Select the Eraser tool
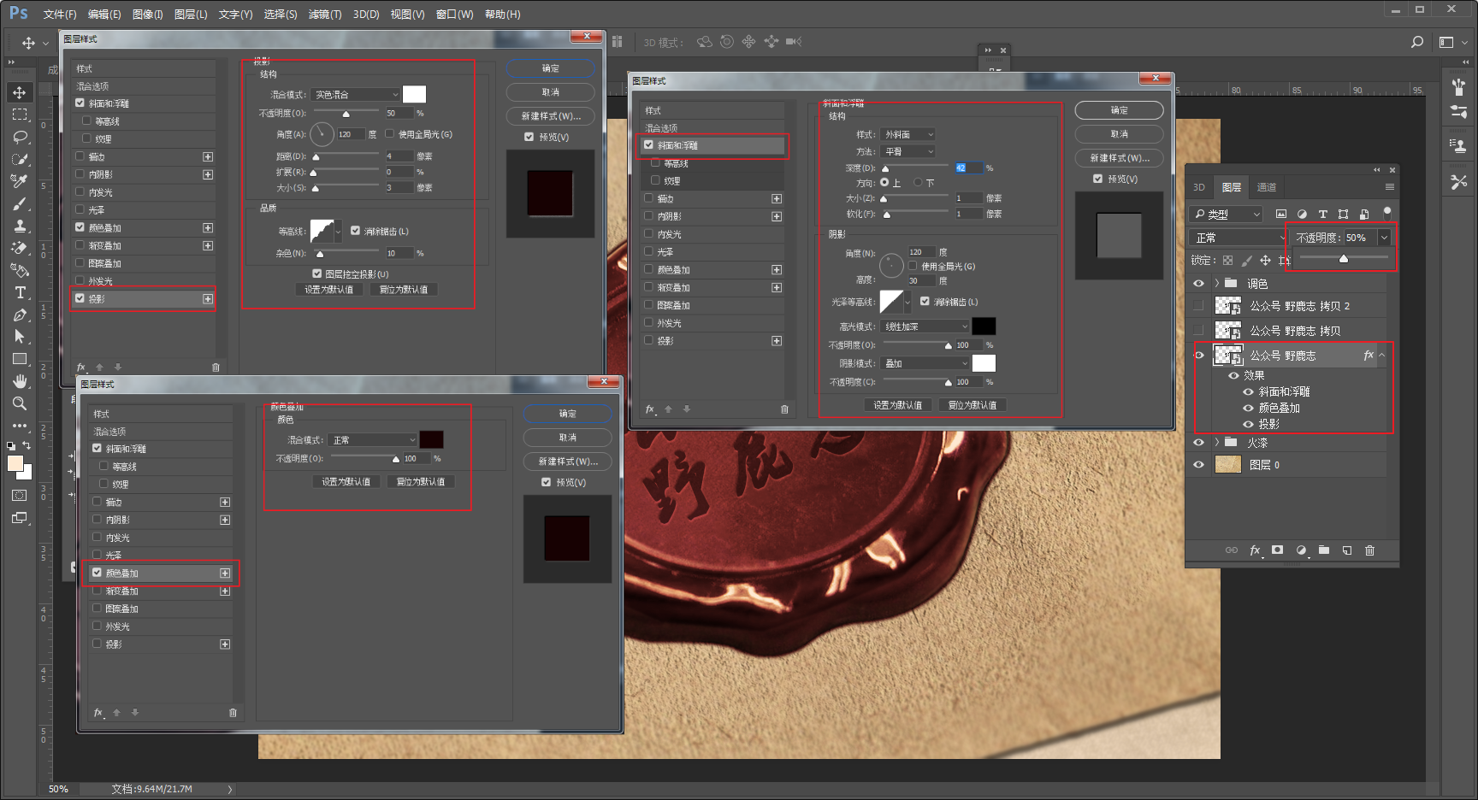 (20, 248)
